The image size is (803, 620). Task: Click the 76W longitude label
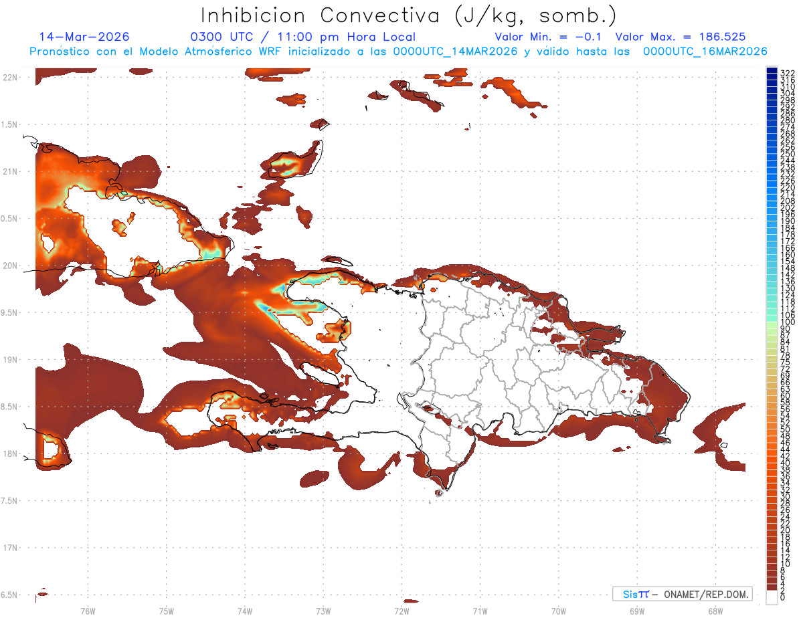tap(88, 611)
